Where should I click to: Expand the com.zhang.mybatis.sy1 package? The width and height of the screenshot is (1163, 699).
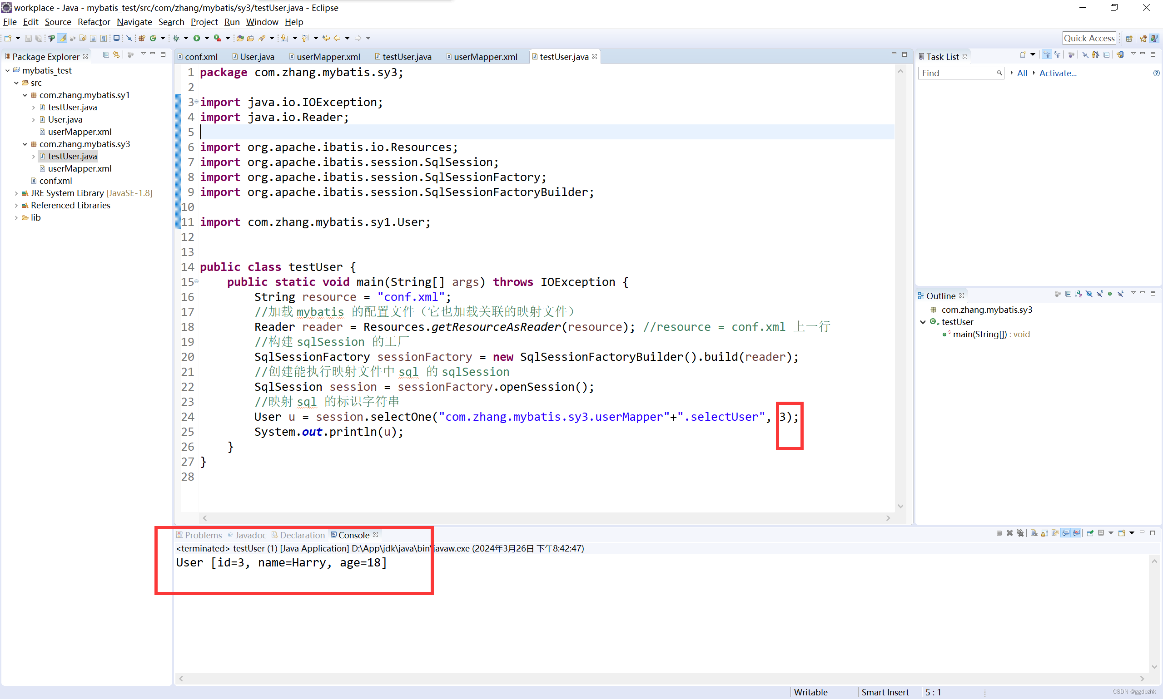[26, 95]
